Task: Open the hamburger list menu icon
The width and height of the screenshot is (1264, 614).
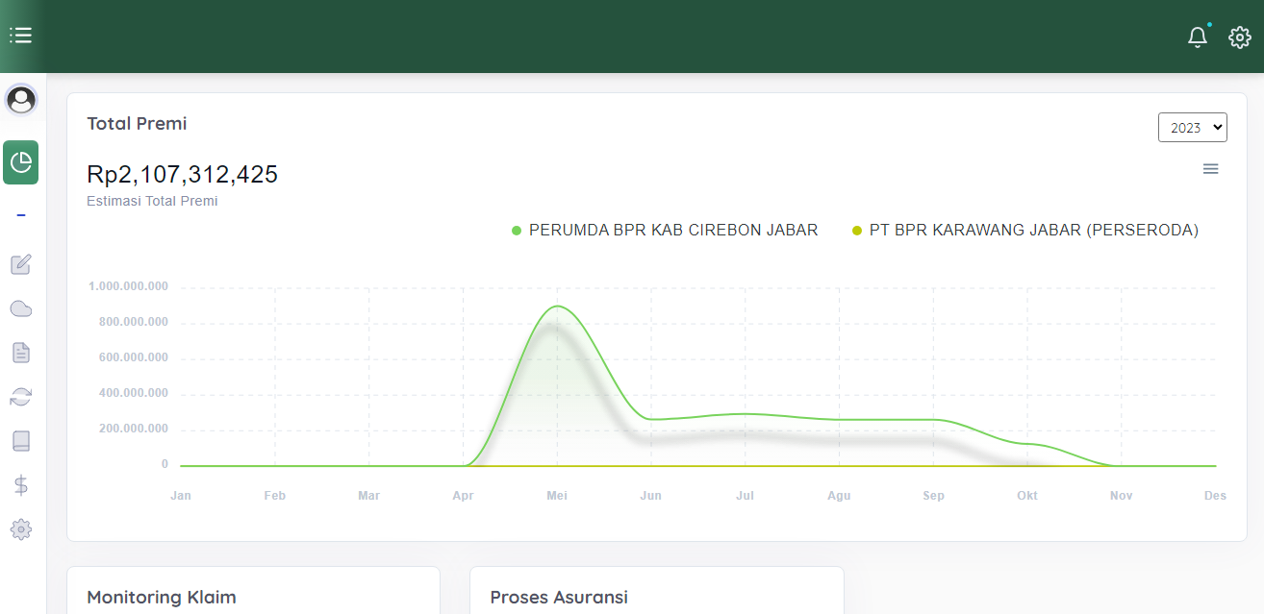Action: click(21, 36)
